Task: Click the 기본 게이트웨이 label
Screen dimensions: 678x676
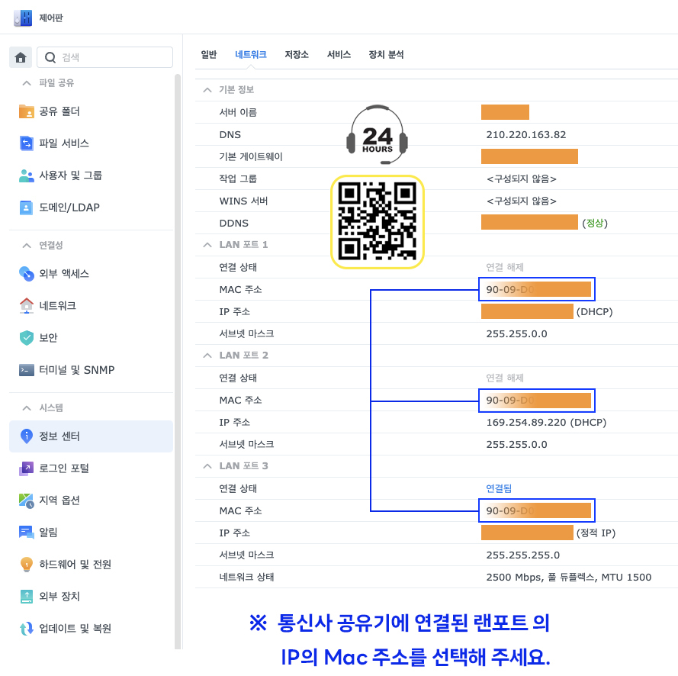Action: tap(251, 157)
